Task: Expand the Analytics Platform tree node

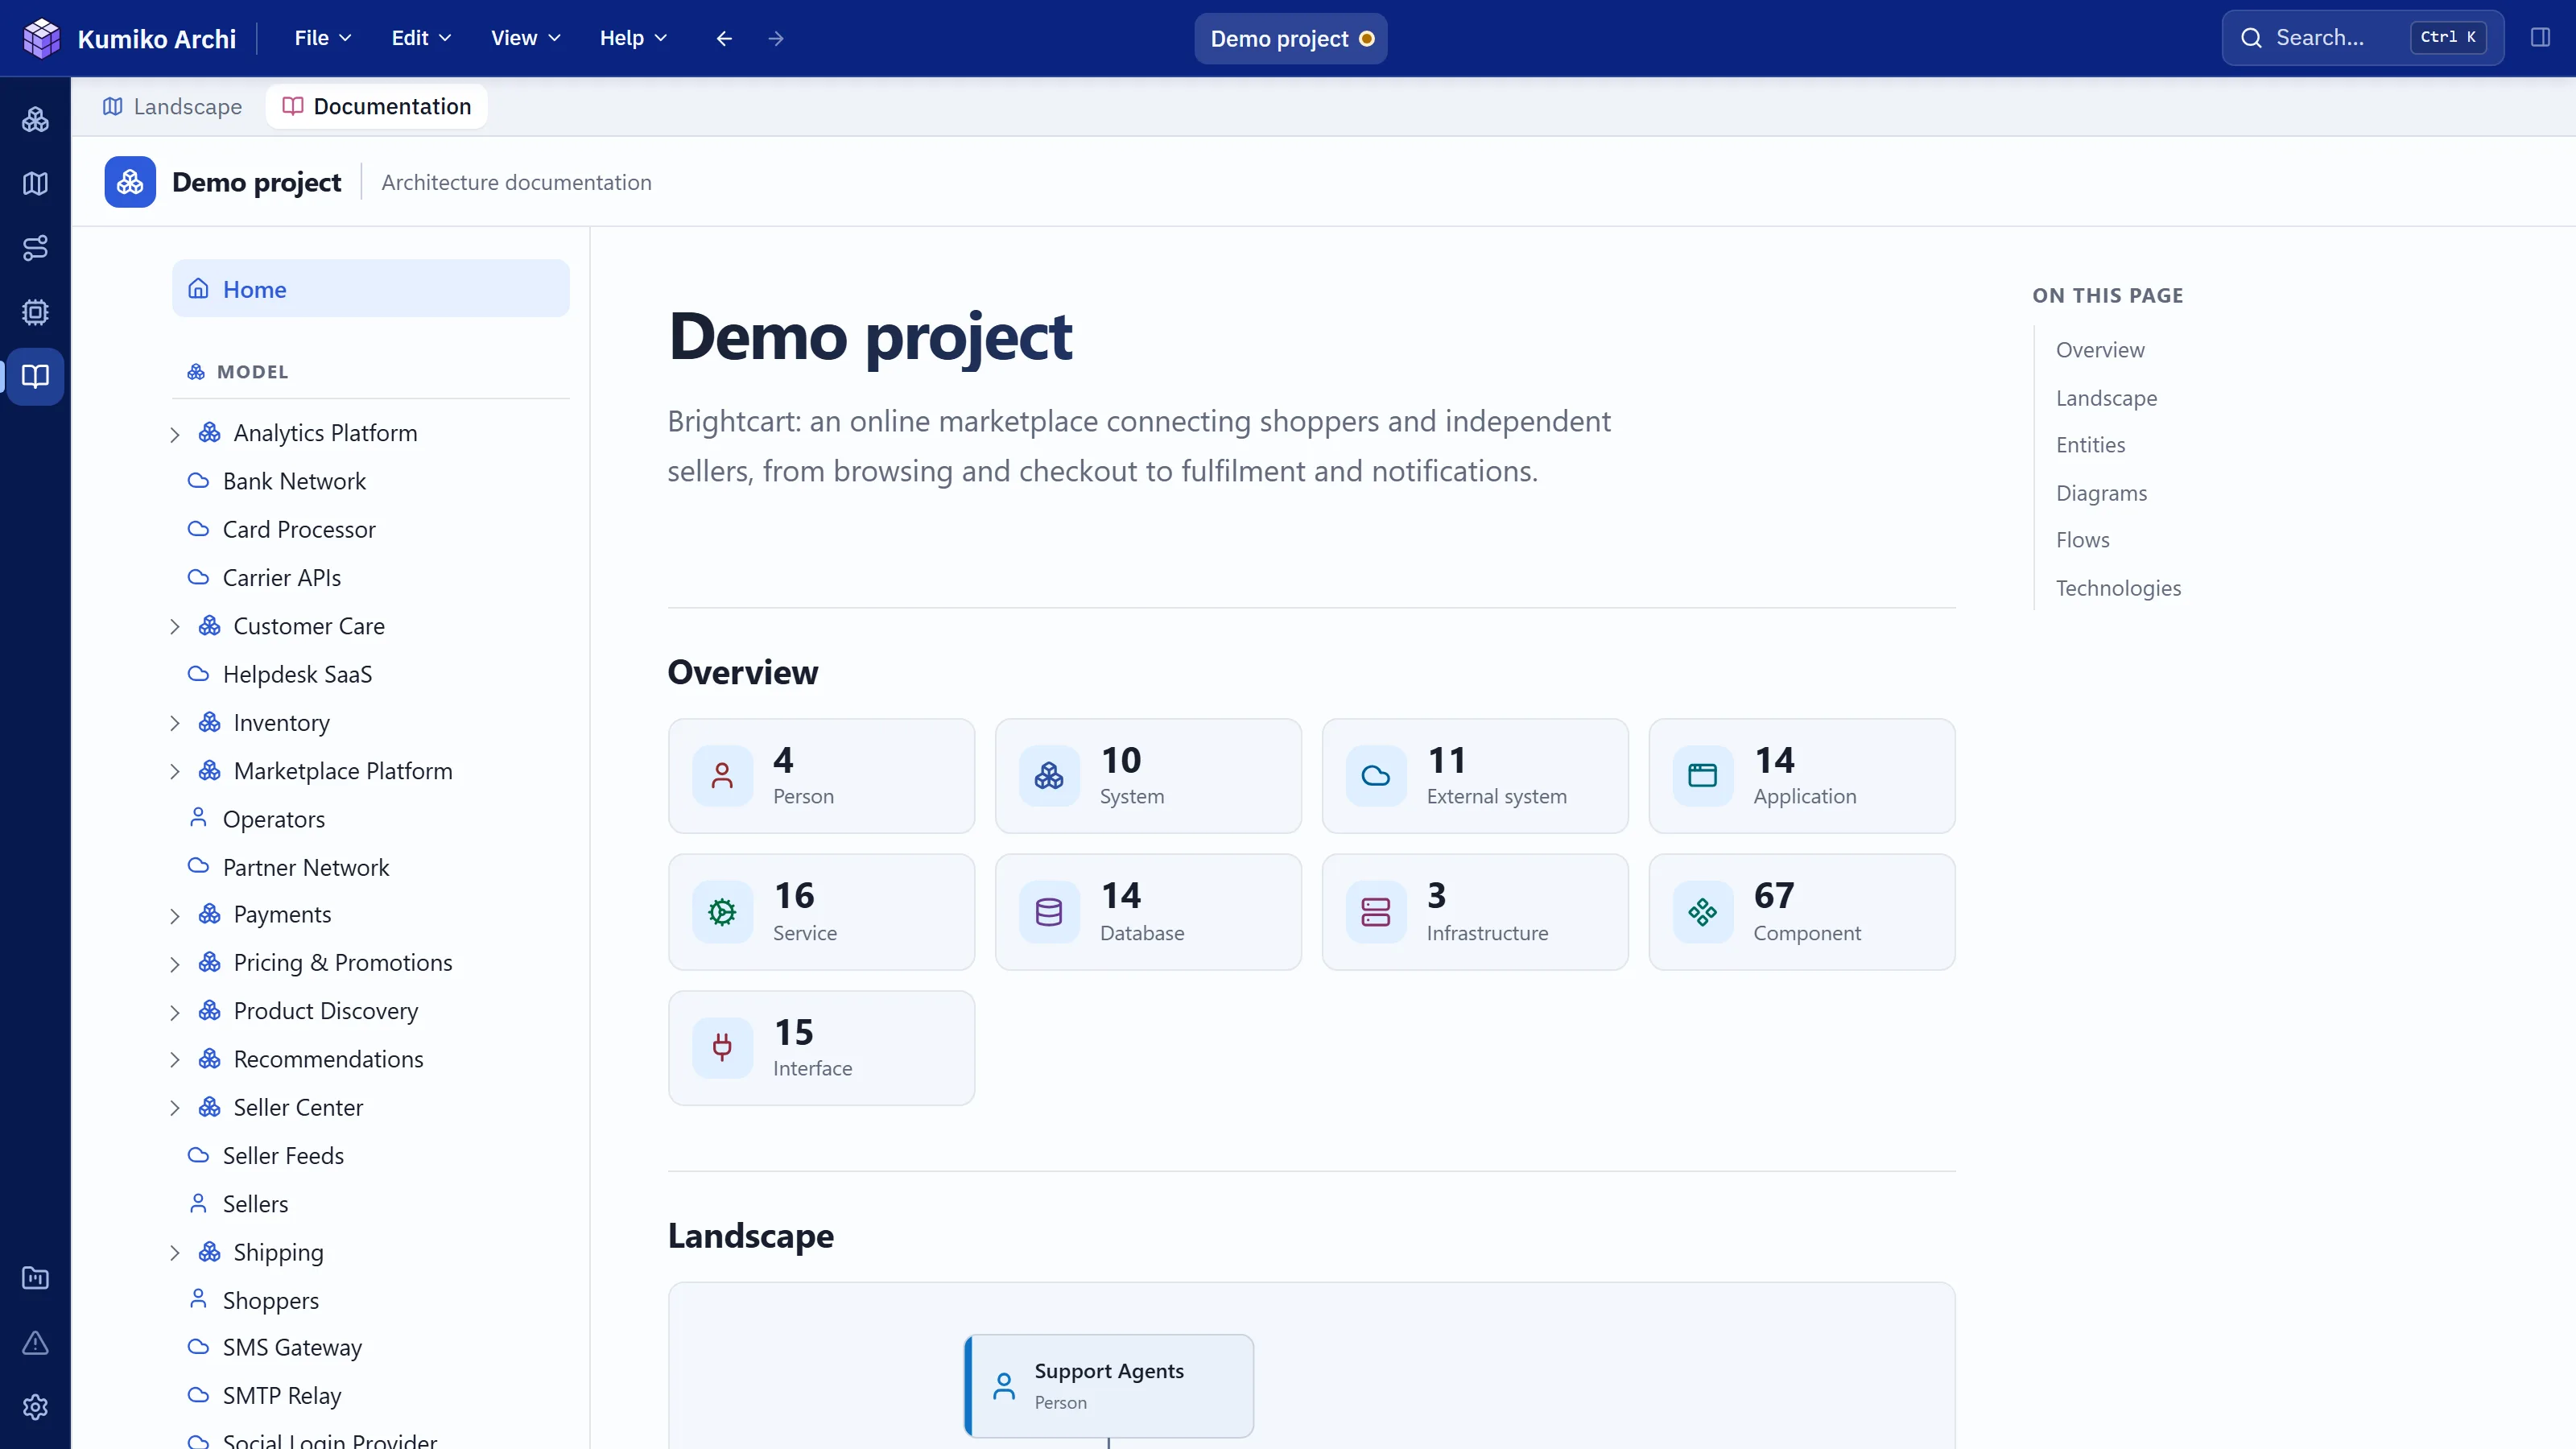Action: click(x=175, y=434)
